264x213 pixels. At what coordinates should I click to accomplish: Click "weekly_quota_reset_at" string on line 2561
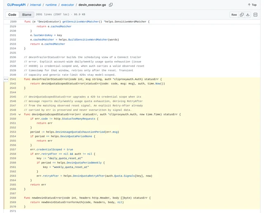click(x=71, y=167)
